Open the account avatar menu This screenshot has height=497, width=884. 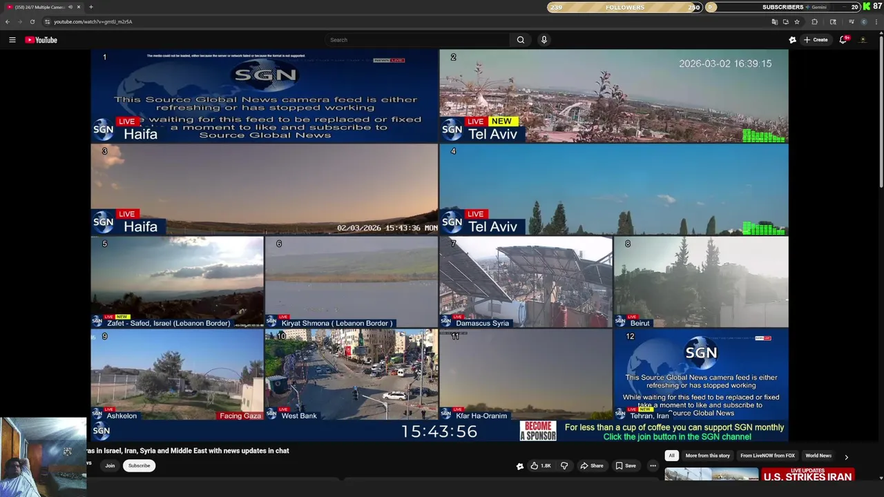click(863, 40)
